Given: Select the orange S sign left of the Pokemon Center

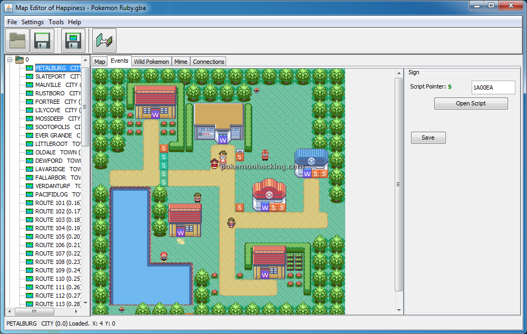Looking at the screenshot, I should pos(239,208).
